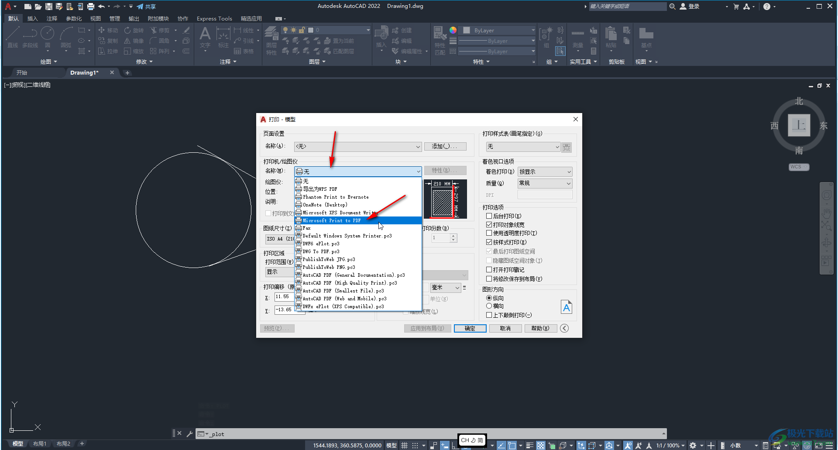Click the Plot/Print icon in quick access toolbar

pyautogui.click(x=91, y=7)
